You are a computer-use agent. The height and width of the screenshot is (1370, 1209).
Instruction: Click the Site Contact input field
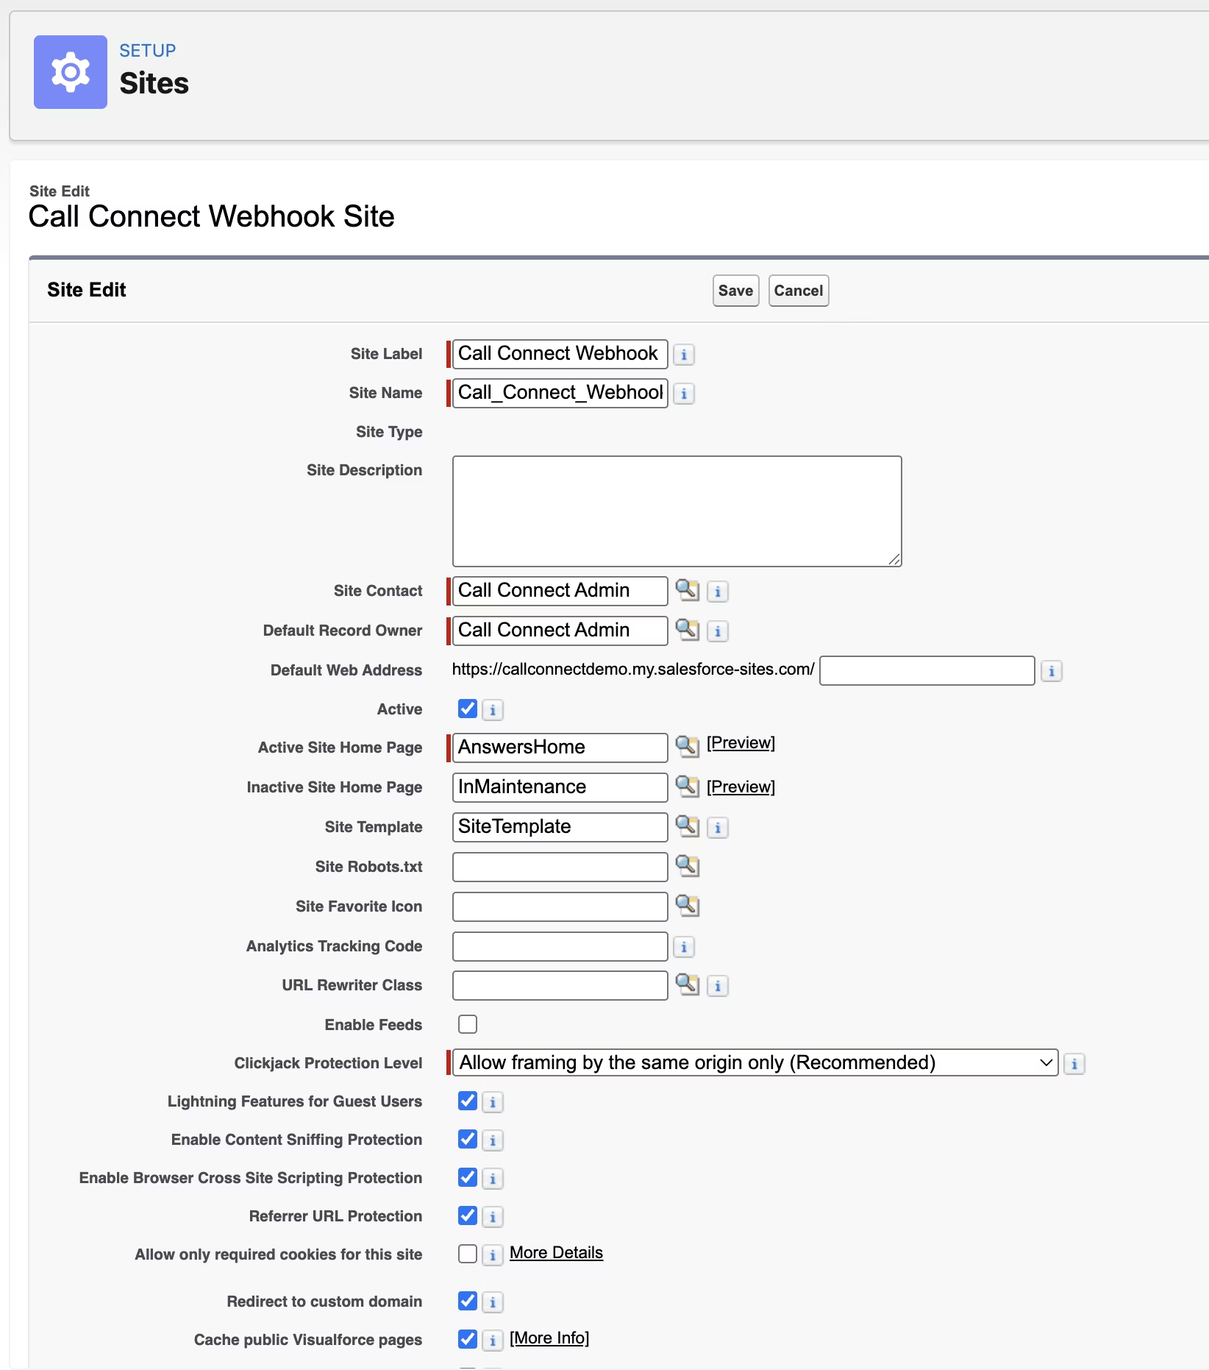point(560,591)
